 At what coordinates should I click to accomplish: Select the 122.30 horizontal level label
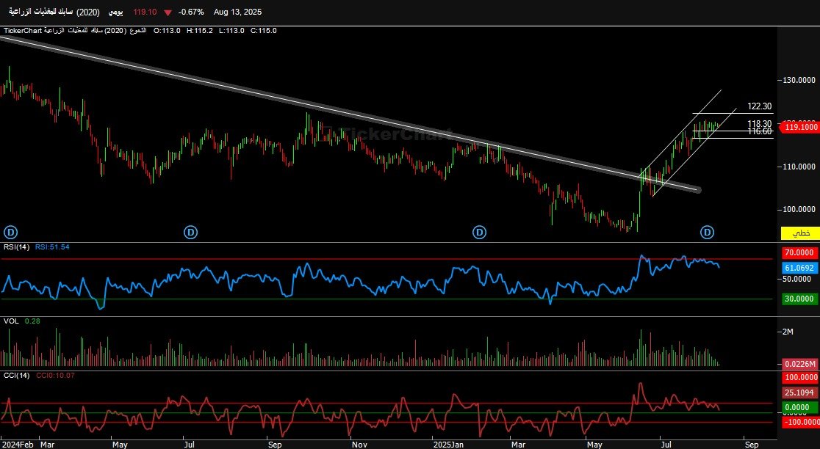759,106
